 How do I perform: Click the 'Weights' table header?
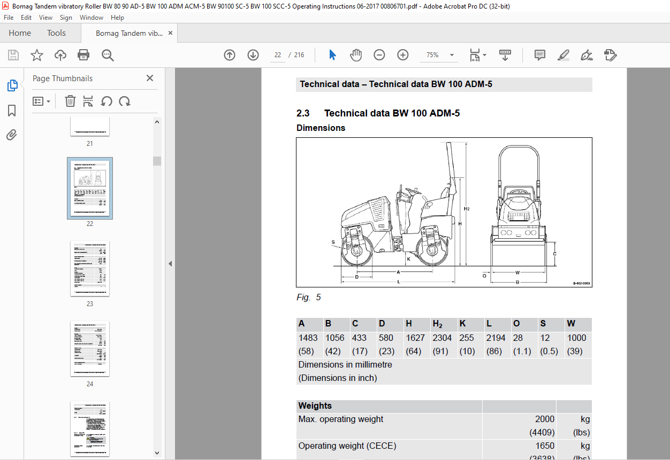tap(315, 406)
